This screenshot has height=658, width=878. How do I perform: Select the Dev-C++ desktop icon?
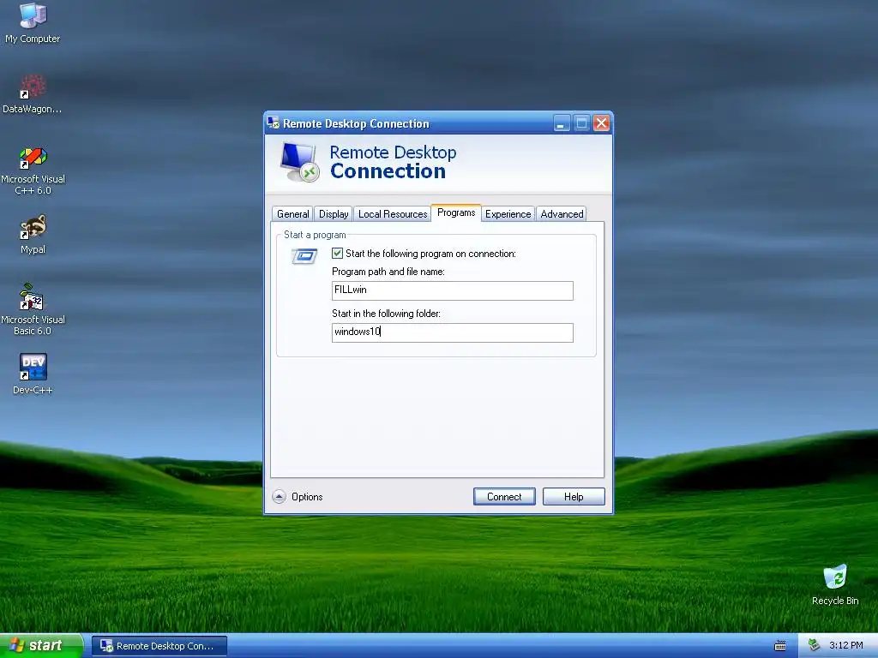[33, 374]
